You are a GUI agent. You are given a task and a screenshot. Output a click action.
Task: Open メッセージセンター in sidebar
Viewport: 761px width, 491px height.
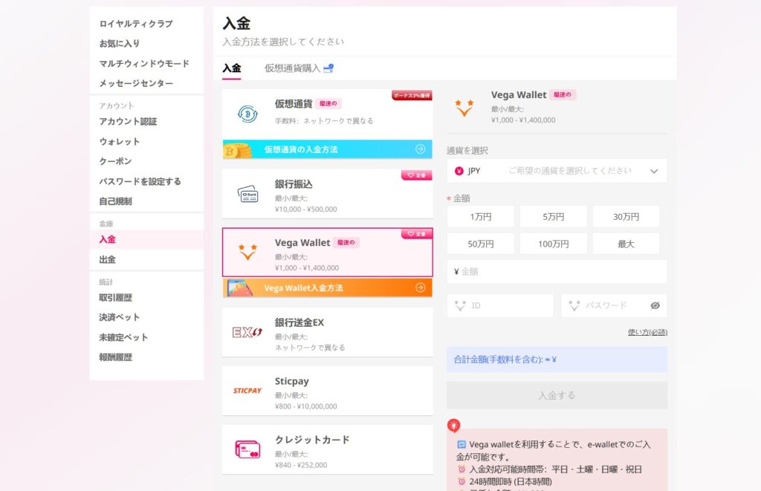pos(136,83)
